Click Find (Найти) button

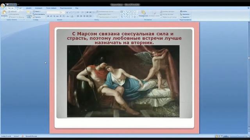pyautogui.click(x=184, y=11)
